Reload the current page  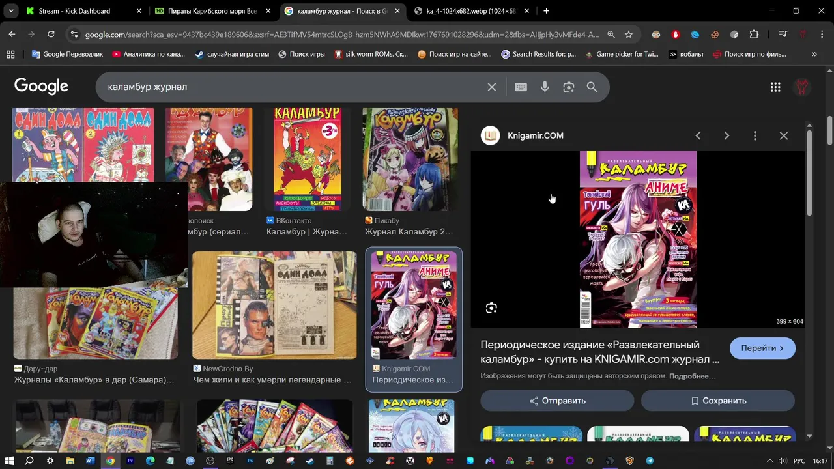click(51, 34)
